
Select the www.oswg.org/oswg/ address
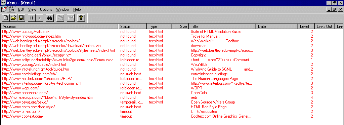tap(25, 102)
